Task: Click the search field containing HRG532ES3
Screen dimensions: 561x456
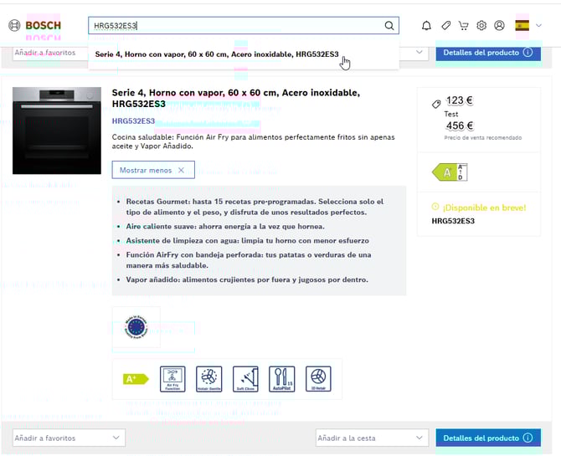Action: tap(234, 26)
